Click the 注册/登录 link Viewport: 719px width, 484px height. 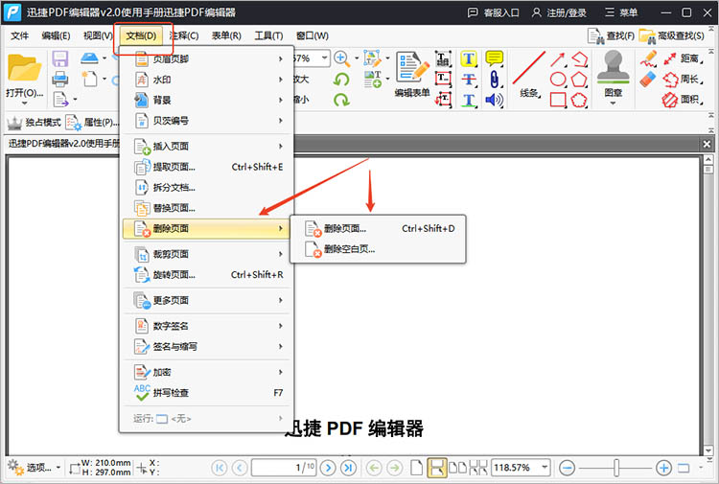pyautogui.click(x=568, y=12)
